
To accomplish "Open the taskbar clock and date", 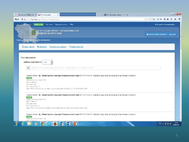I will tap(176, 124).
